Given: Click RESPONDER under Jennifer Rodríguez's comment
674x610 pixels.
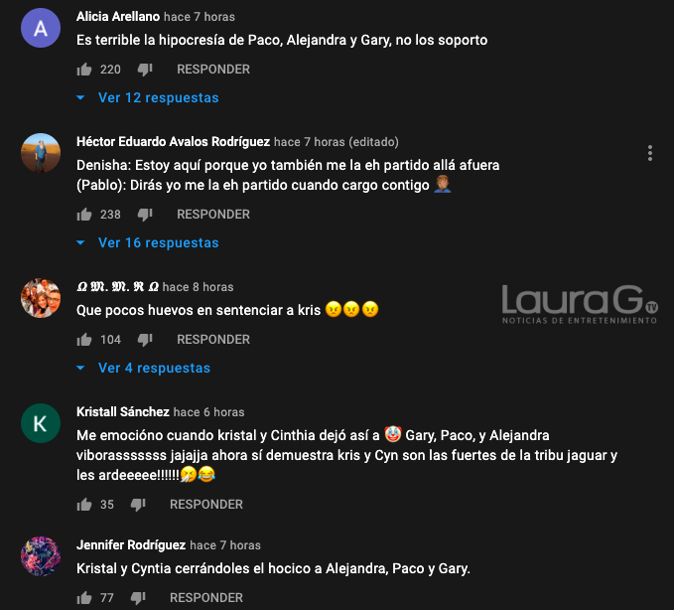Looking at the screenshot, I should click(x=206, y=597).
